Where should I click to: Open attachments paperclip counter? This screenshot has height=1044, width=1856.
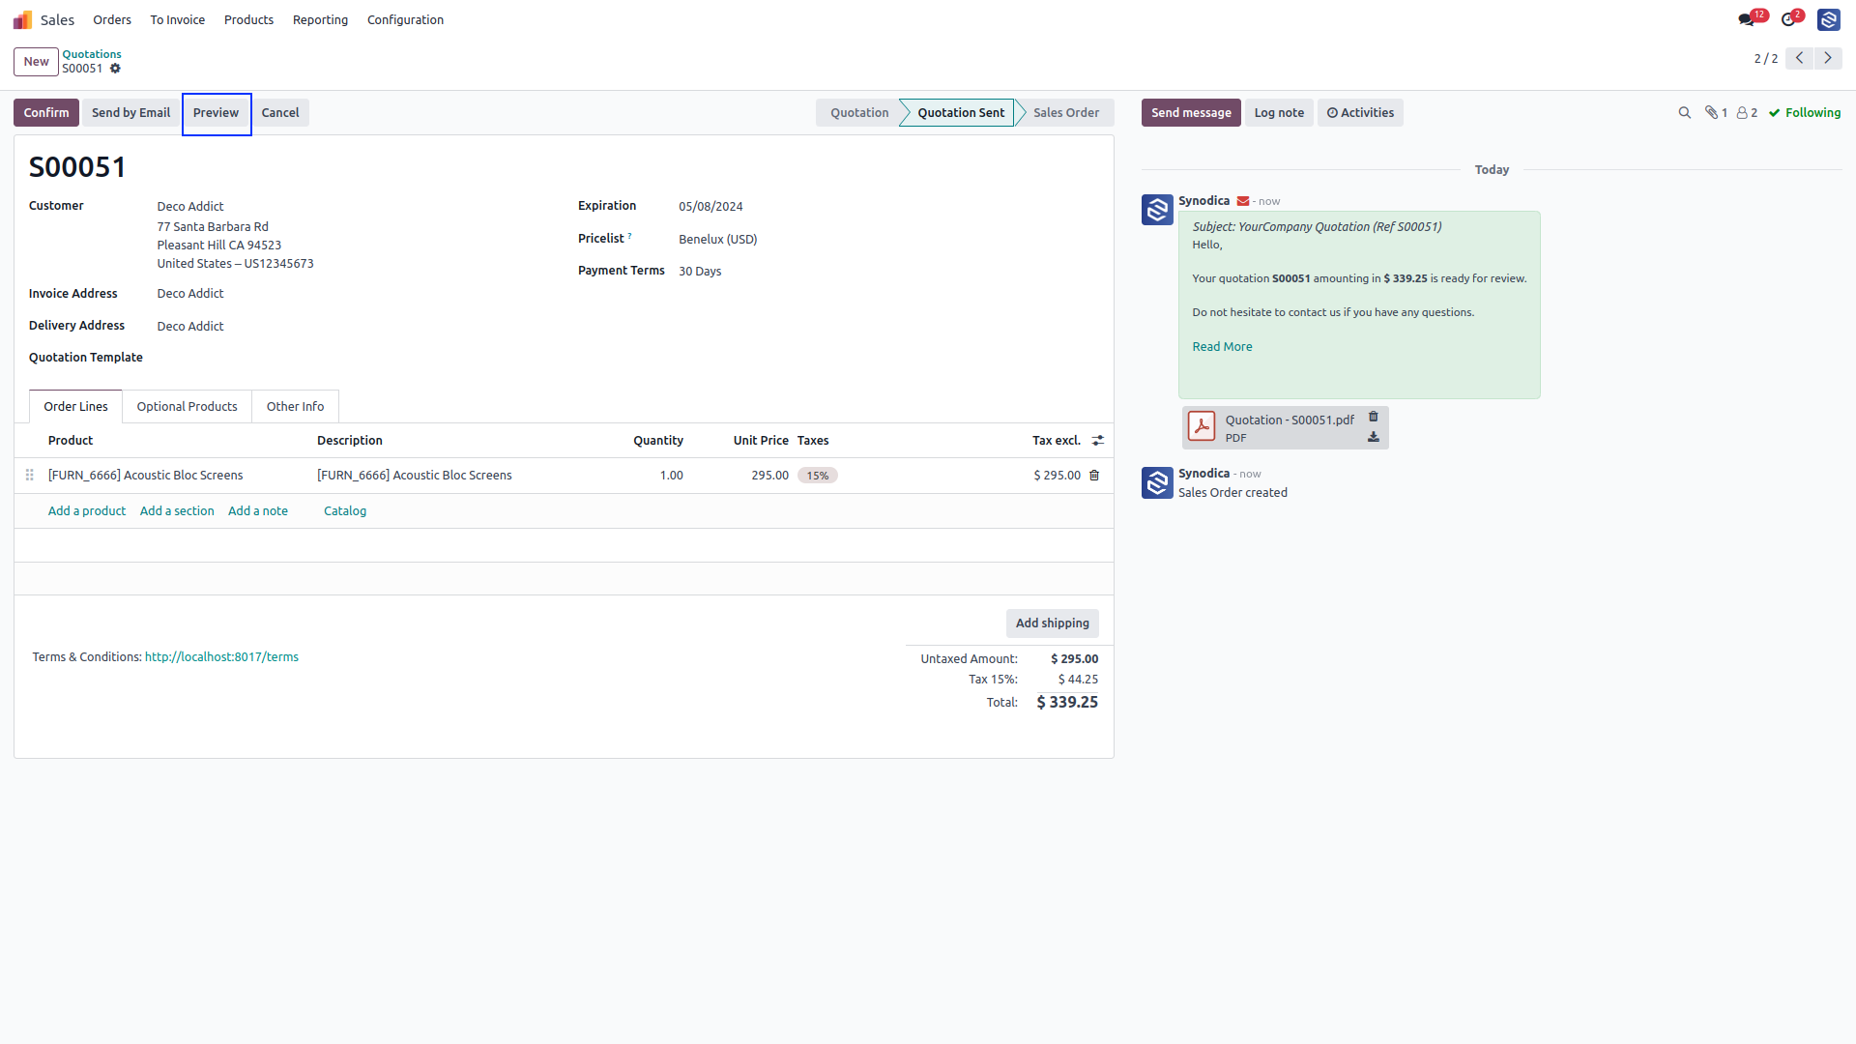tap(1716, 113)
